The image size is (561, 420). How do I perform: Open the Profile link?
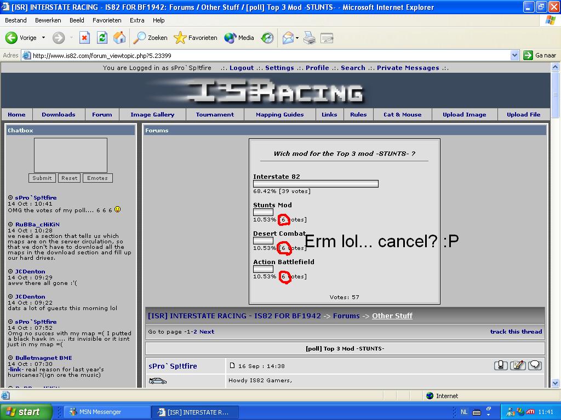(317, 68)
